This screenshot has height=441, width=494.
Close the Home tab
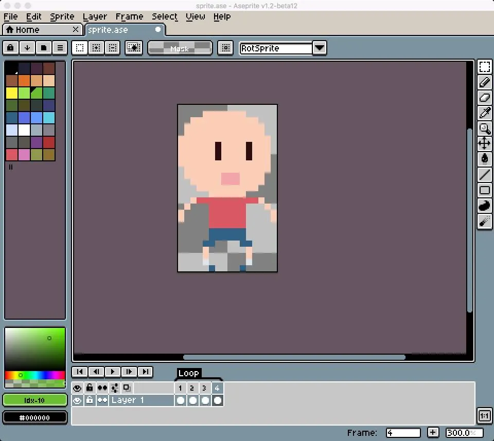click(x=76, y=29)
